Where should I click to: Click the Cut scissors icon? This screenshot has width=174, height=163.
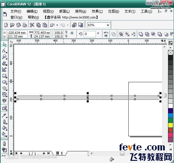tap(32, 25)
